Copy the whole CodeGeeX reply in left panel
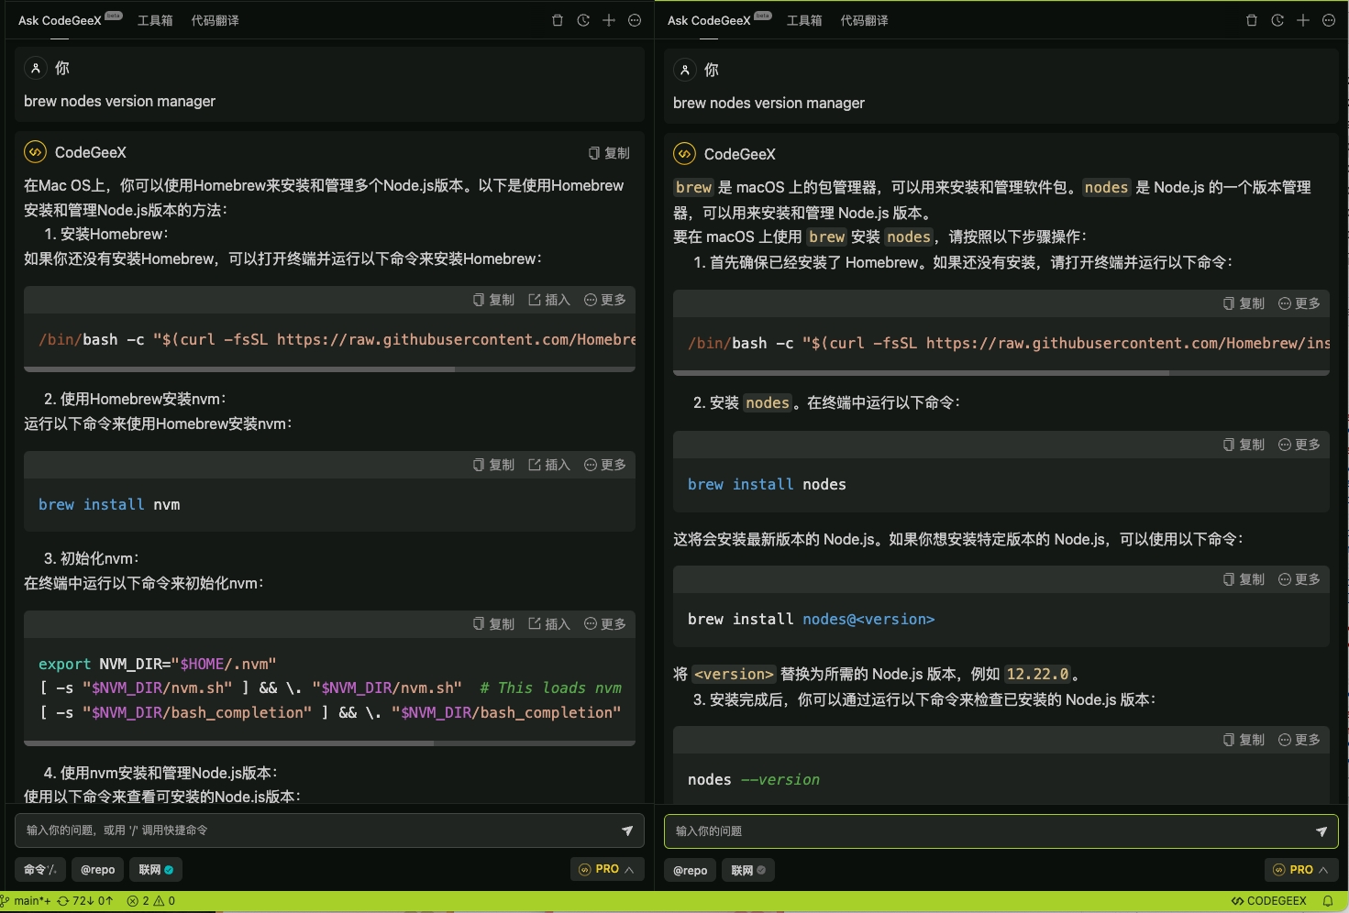Viewport: 1349px width, 913px height. click(609, 153)
